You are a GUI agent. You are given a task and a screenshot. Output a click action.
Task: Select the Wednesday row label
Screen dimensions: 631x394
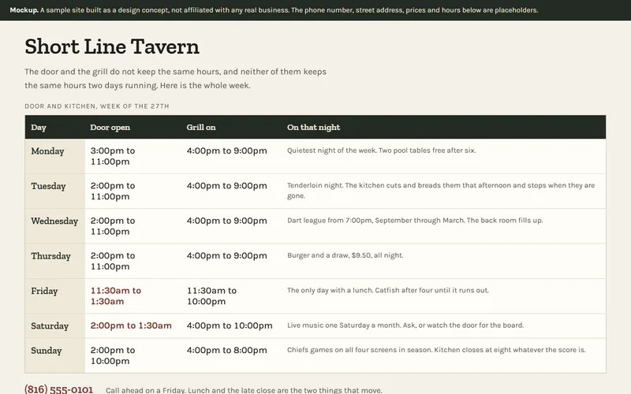point(54,221)
